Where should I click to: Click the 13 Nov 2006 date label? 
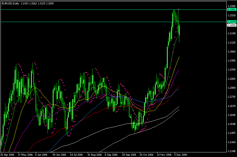click(x=164, y=155)
